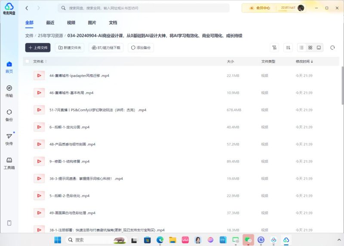Switch to grid view
This screenshot has height=246, width=344.
310,48
